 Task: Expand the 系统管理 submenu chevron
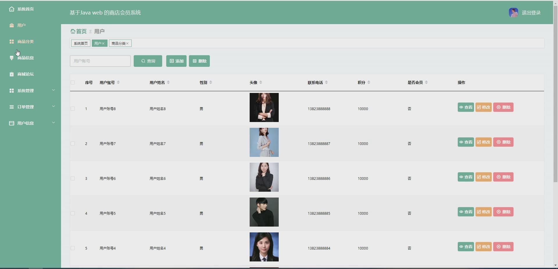53,90
